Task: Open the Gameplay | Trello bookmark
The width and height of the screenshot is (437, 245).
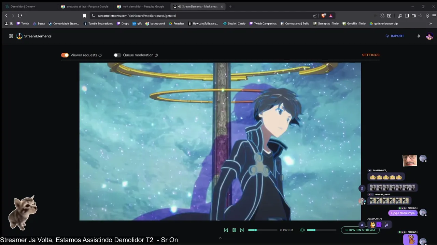Action: [x=326, y=23]
